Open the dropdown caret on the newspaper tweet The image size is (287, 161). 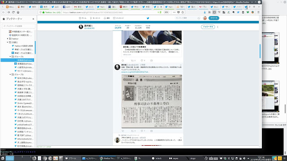(x=181, y=65)
